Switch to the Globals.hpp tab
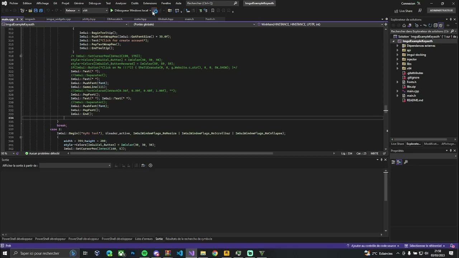Viewport: 459px width, 258px height. pyautogui.click(x=166, y=19)
